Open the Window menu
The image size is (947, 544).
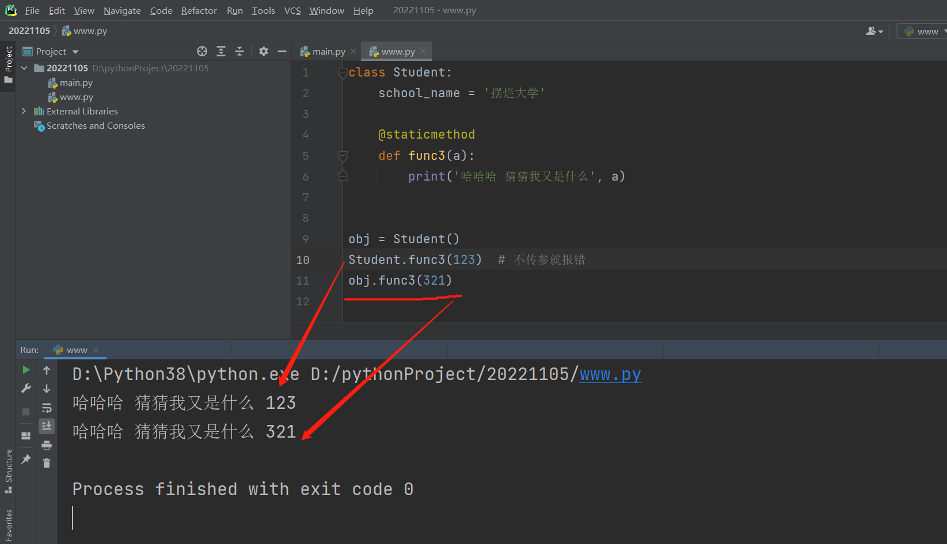pyautogui.click(x=327, y=10)
